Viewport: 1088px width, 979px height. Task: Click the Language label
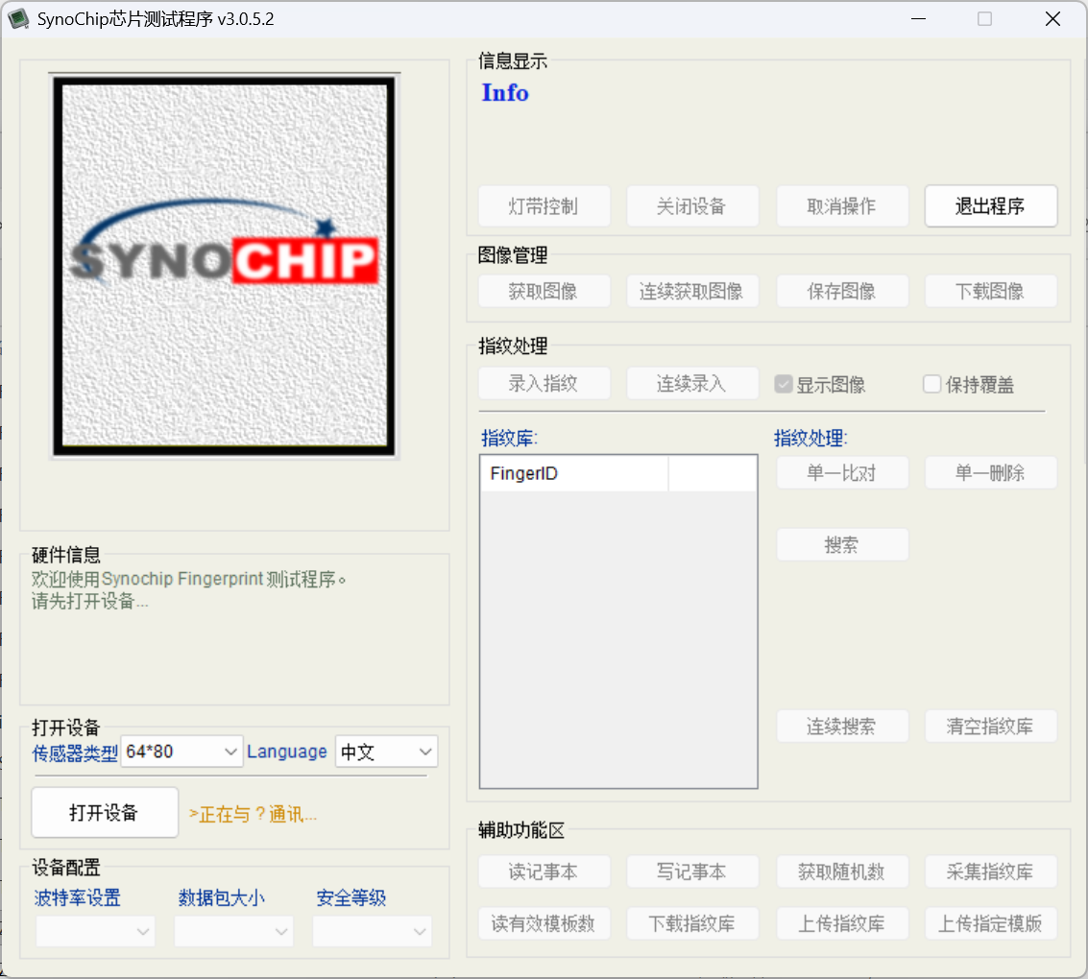click(x=286, y=752)
